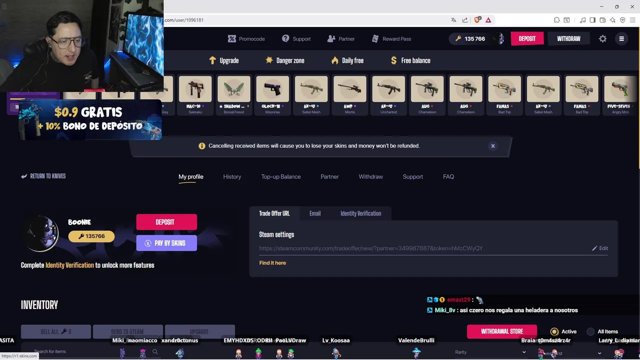
Task: Switch to the History tab
Action: [x=232, y=176]
